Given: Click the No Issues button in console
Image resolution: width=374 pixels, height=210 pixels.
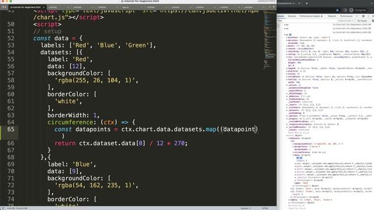Looking at the screenshot, I should 362,21.
